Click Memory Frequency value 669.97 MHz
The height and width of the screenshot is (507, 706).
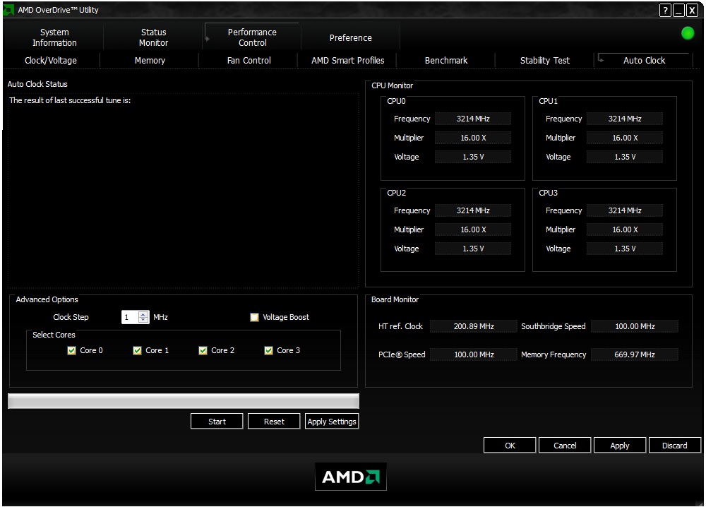635,354
